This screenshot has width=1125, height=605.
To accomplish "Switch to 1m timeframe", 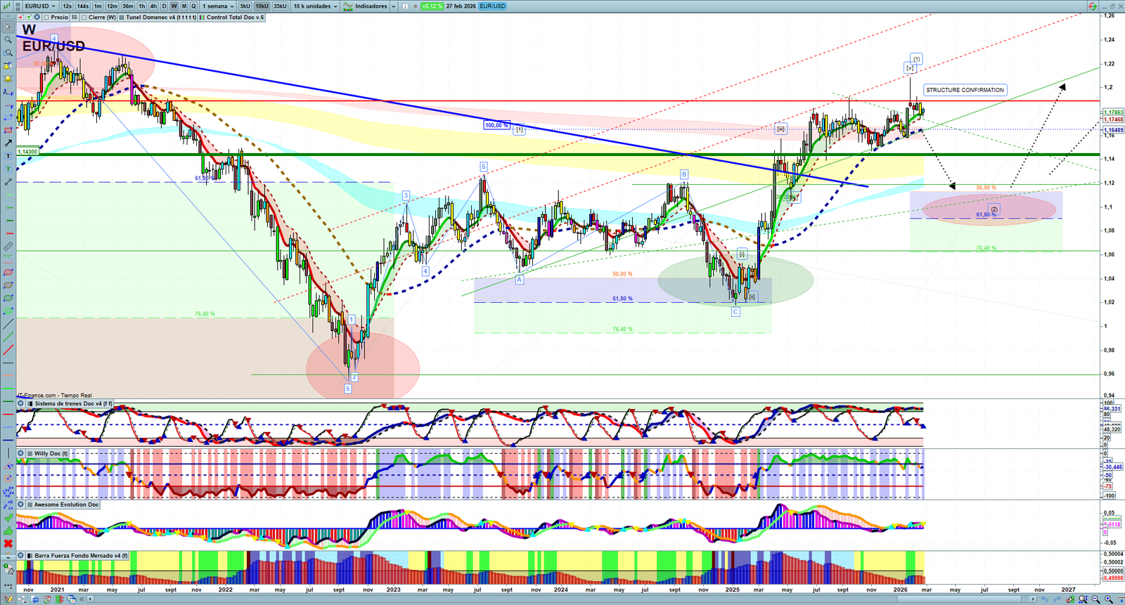I will [x=98, y=6].
